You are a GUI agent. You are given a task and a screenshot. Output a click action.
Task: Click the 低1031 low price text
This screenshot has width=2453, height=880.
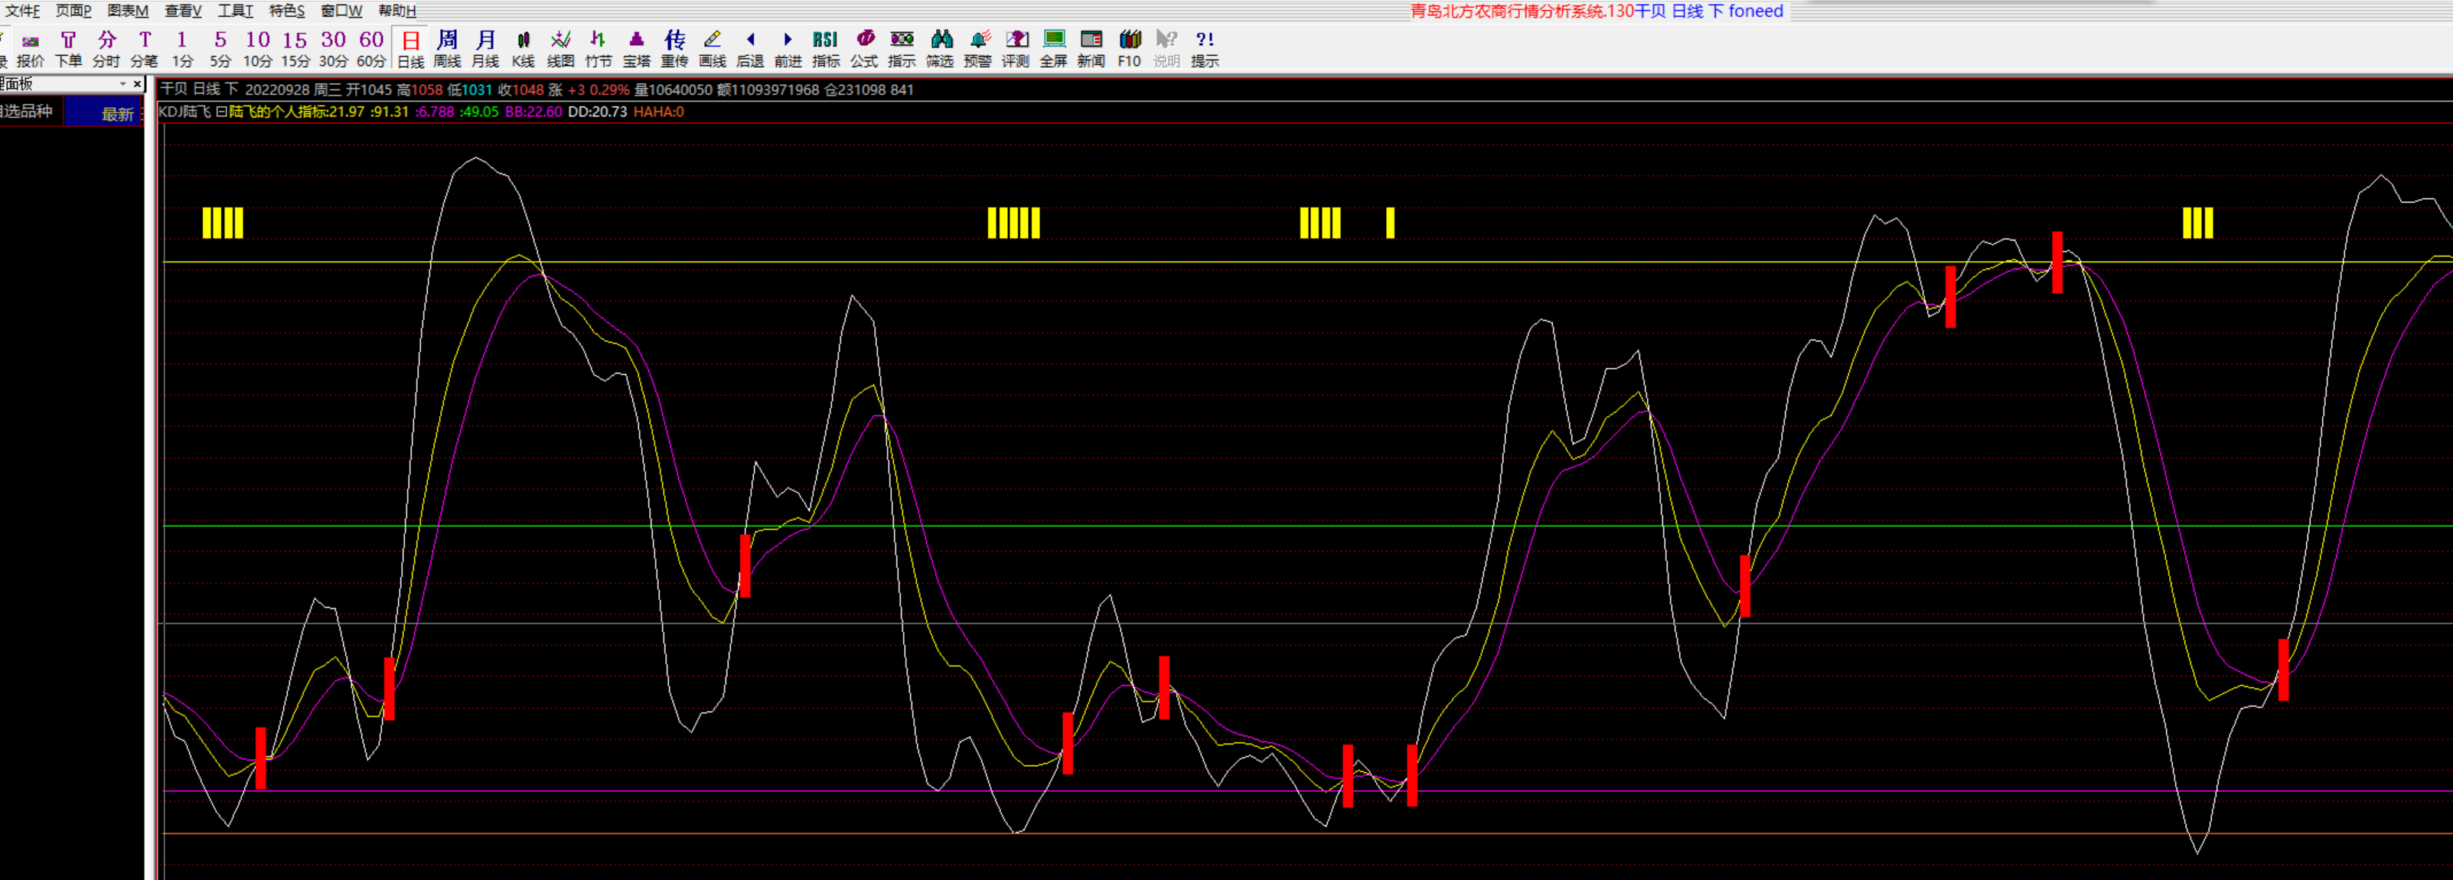[471, 90]
